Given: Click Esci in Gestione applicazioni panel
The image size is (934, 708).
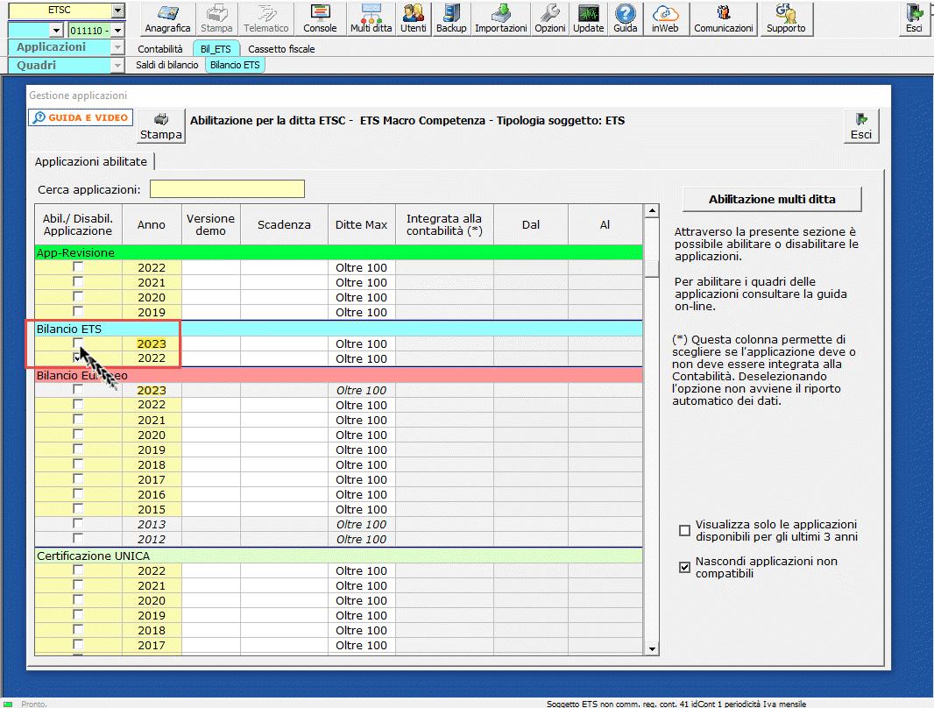Looking at the screenshot, I should pos(860,126).
